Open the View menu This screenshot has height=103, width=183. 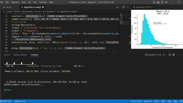point(24,2)
